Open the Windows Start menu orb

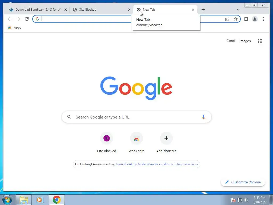7,200
